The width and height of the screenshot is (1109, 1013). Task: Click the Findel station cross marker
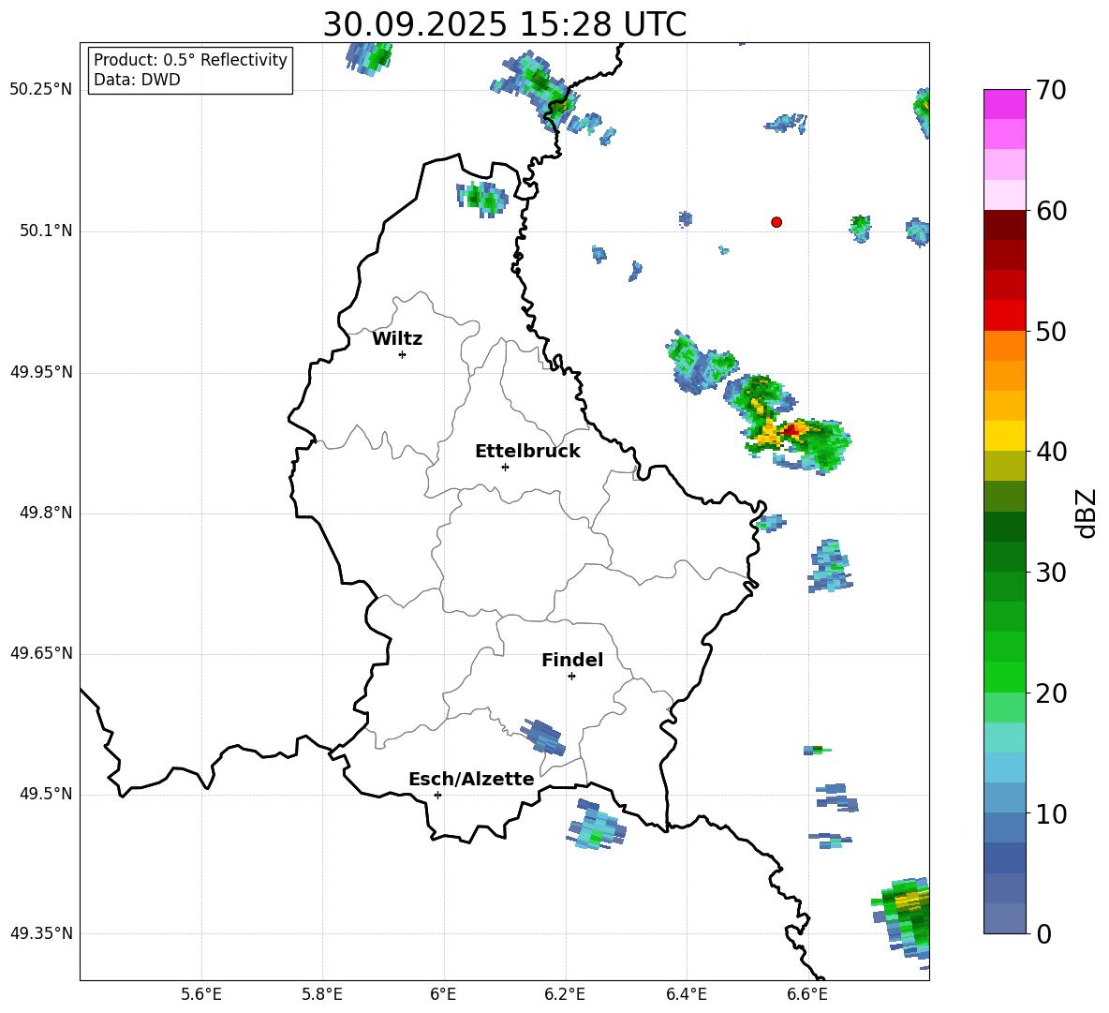coord(571,676)
